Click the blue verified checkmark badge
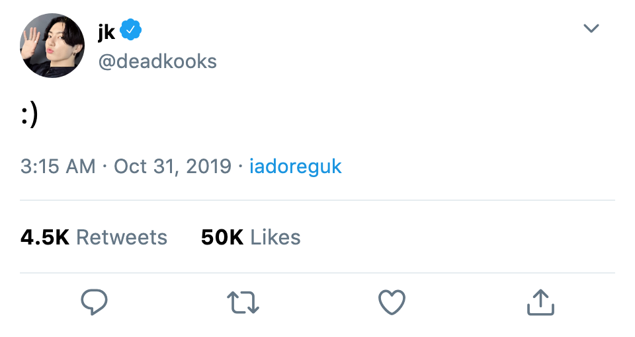 tap(130, 30)
